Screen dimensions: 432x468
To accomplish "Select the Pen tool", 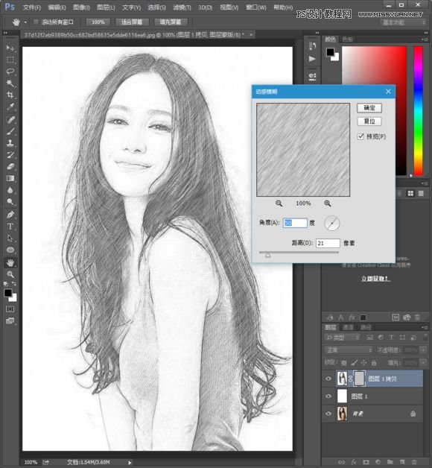I will 10,215.
